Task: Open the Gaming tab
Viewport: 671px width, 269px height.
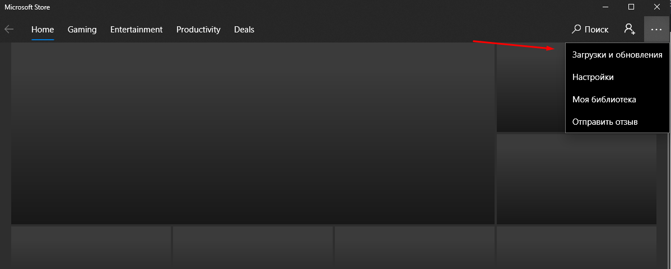Action: click(x=82, y=29)
